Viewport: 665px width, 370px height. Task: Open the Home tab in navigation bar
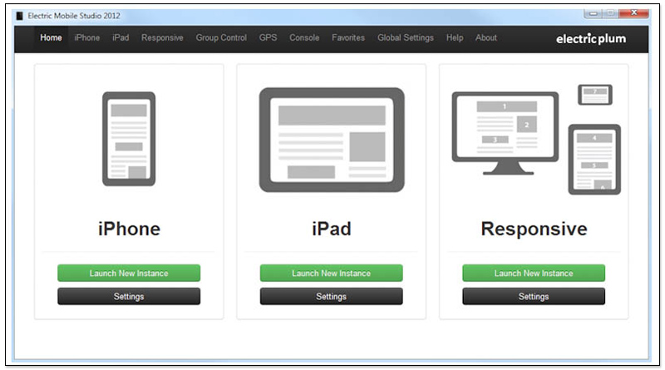point(51,37)
